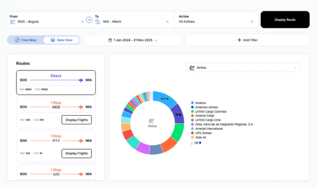Image resolution: width=317 pixels, height=188 pixels.
Task: Clear the BOG - Bogota origin field
Action: coord(83,22)
